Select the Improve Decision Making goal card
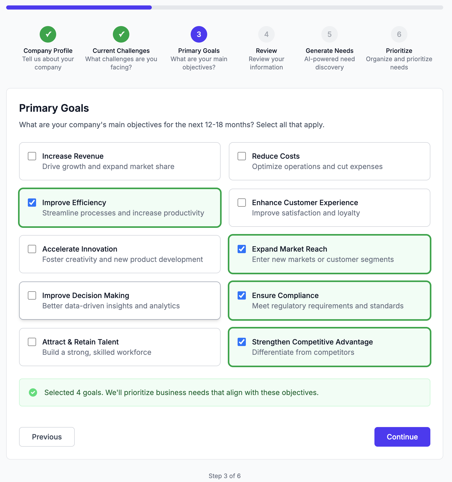Screen dimensions: 452x482 tap(120, 301)
